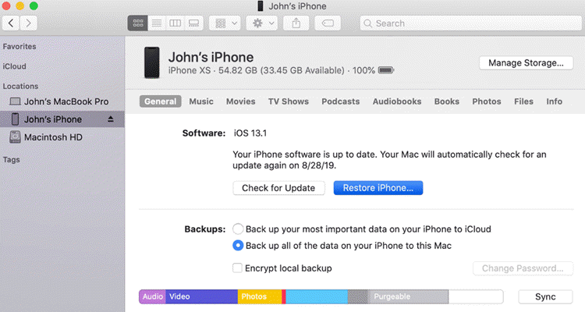This screenshot has width=585, height=312.
Task: Click the iCloud sidebar heading
Action: coord(15,66)
